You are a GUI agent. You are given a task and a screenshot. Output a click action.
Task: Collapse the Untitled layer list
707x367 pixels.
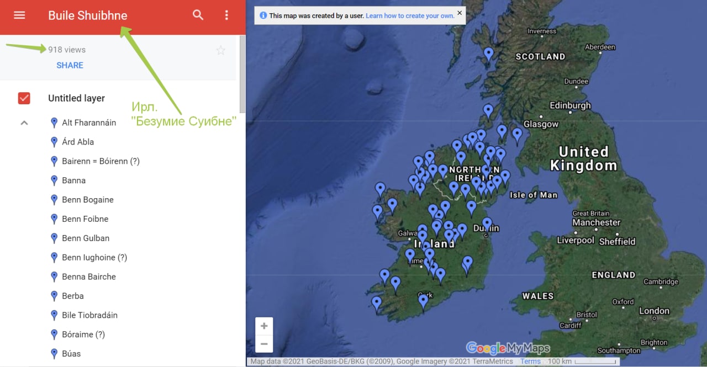pos(24,123)
